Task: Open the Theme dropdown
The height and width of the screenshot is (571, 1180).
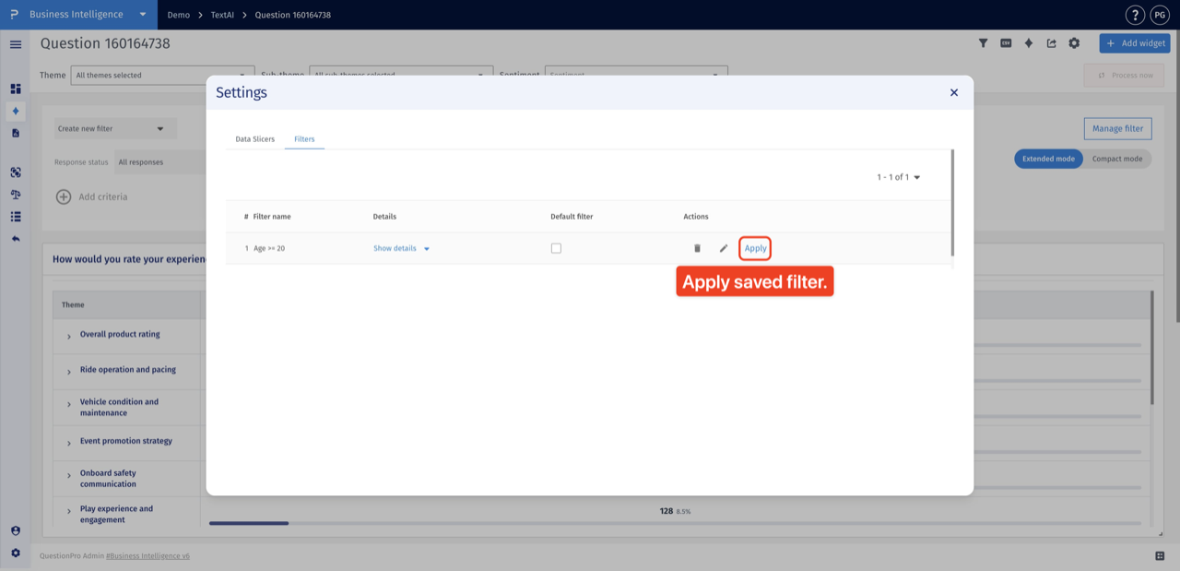Action: point(162,75)
